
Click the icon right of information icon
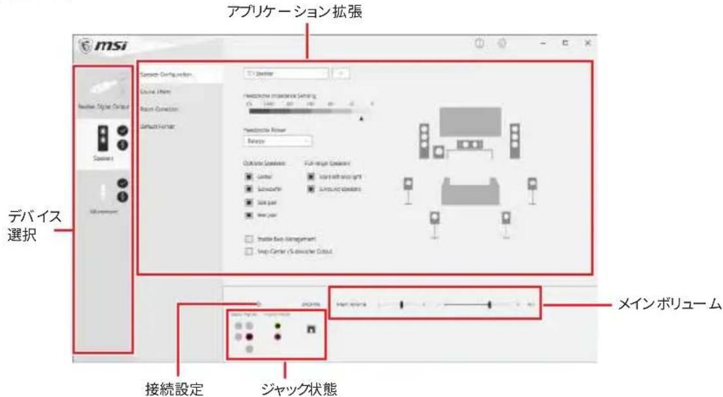click(502, 43)
